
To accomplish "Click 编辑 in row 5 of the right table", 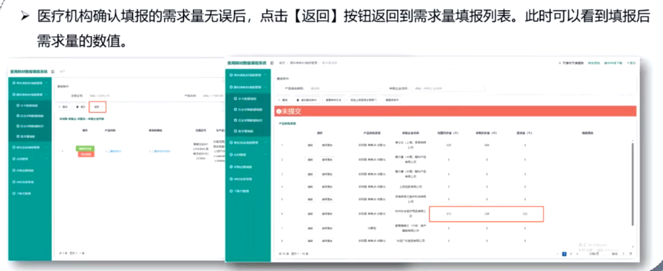I will 310,199.
